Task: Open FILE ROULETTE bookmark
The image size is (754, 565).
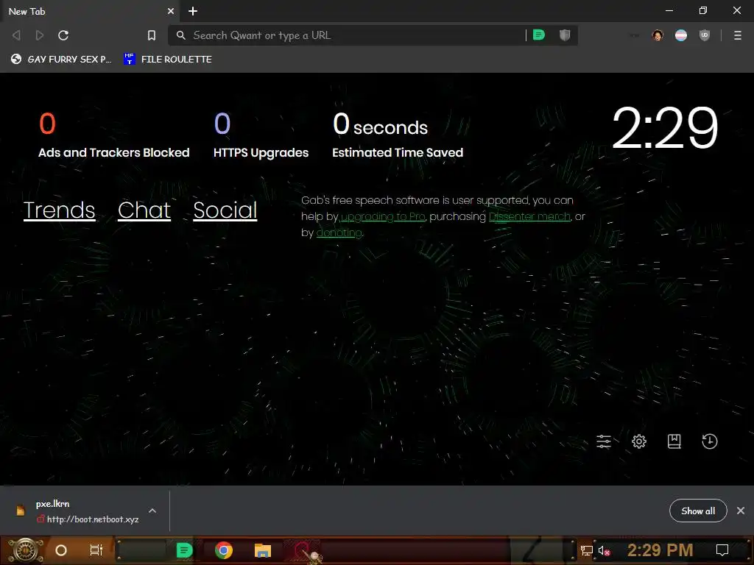Action: click(x=168, y=59)
